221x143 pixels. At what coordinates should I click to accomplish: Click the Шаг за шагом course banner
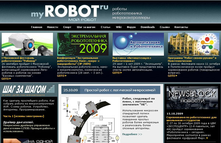(x=28, y=91)
